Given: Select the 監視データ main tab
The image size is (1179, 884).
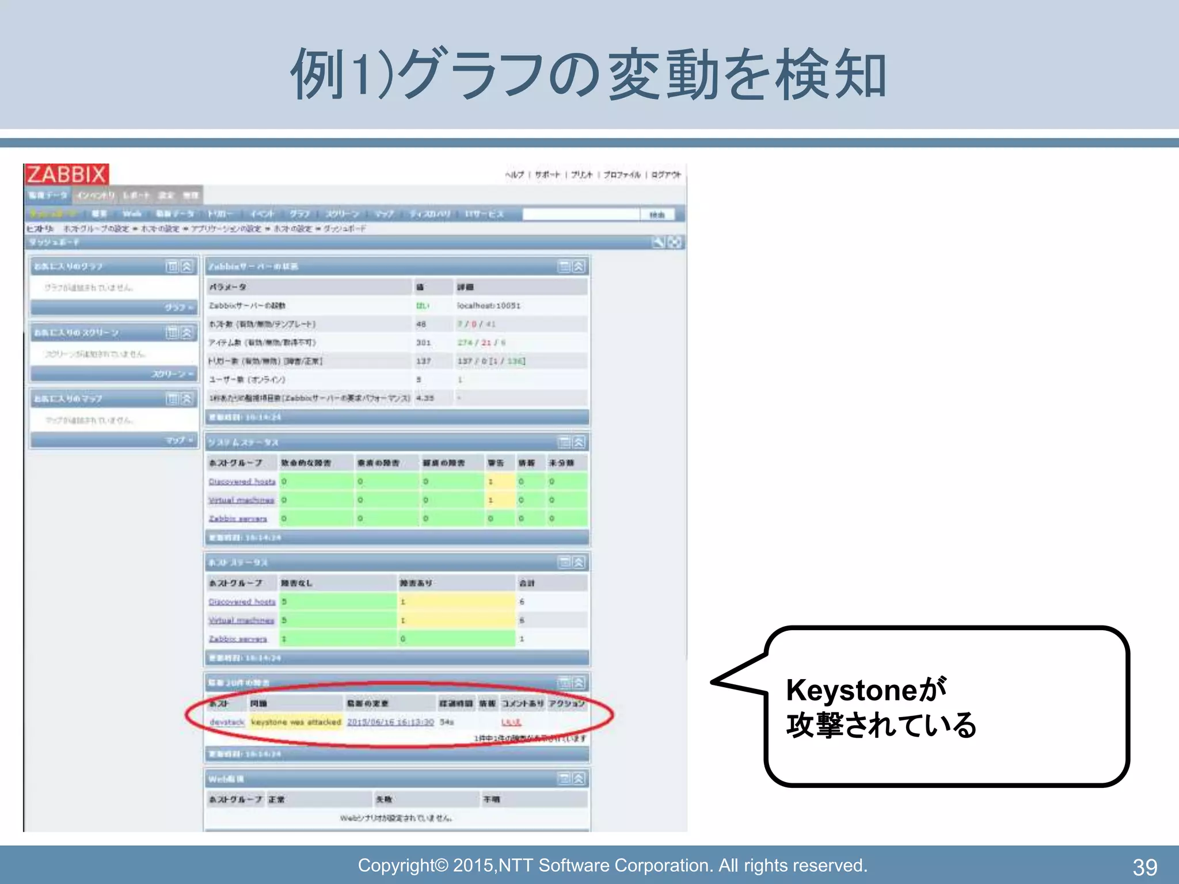Looking at the screenshot, I should pos(48,195).
